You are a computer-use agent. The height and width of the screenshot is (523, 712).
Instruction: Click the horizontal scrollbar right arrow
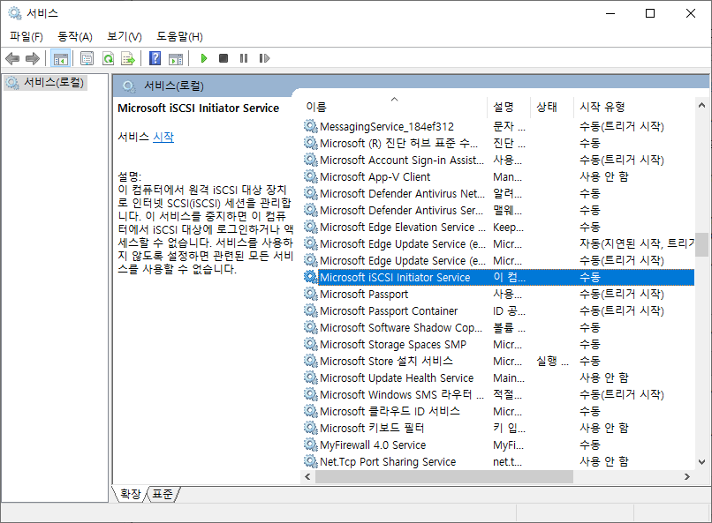[x=687, y=477]
